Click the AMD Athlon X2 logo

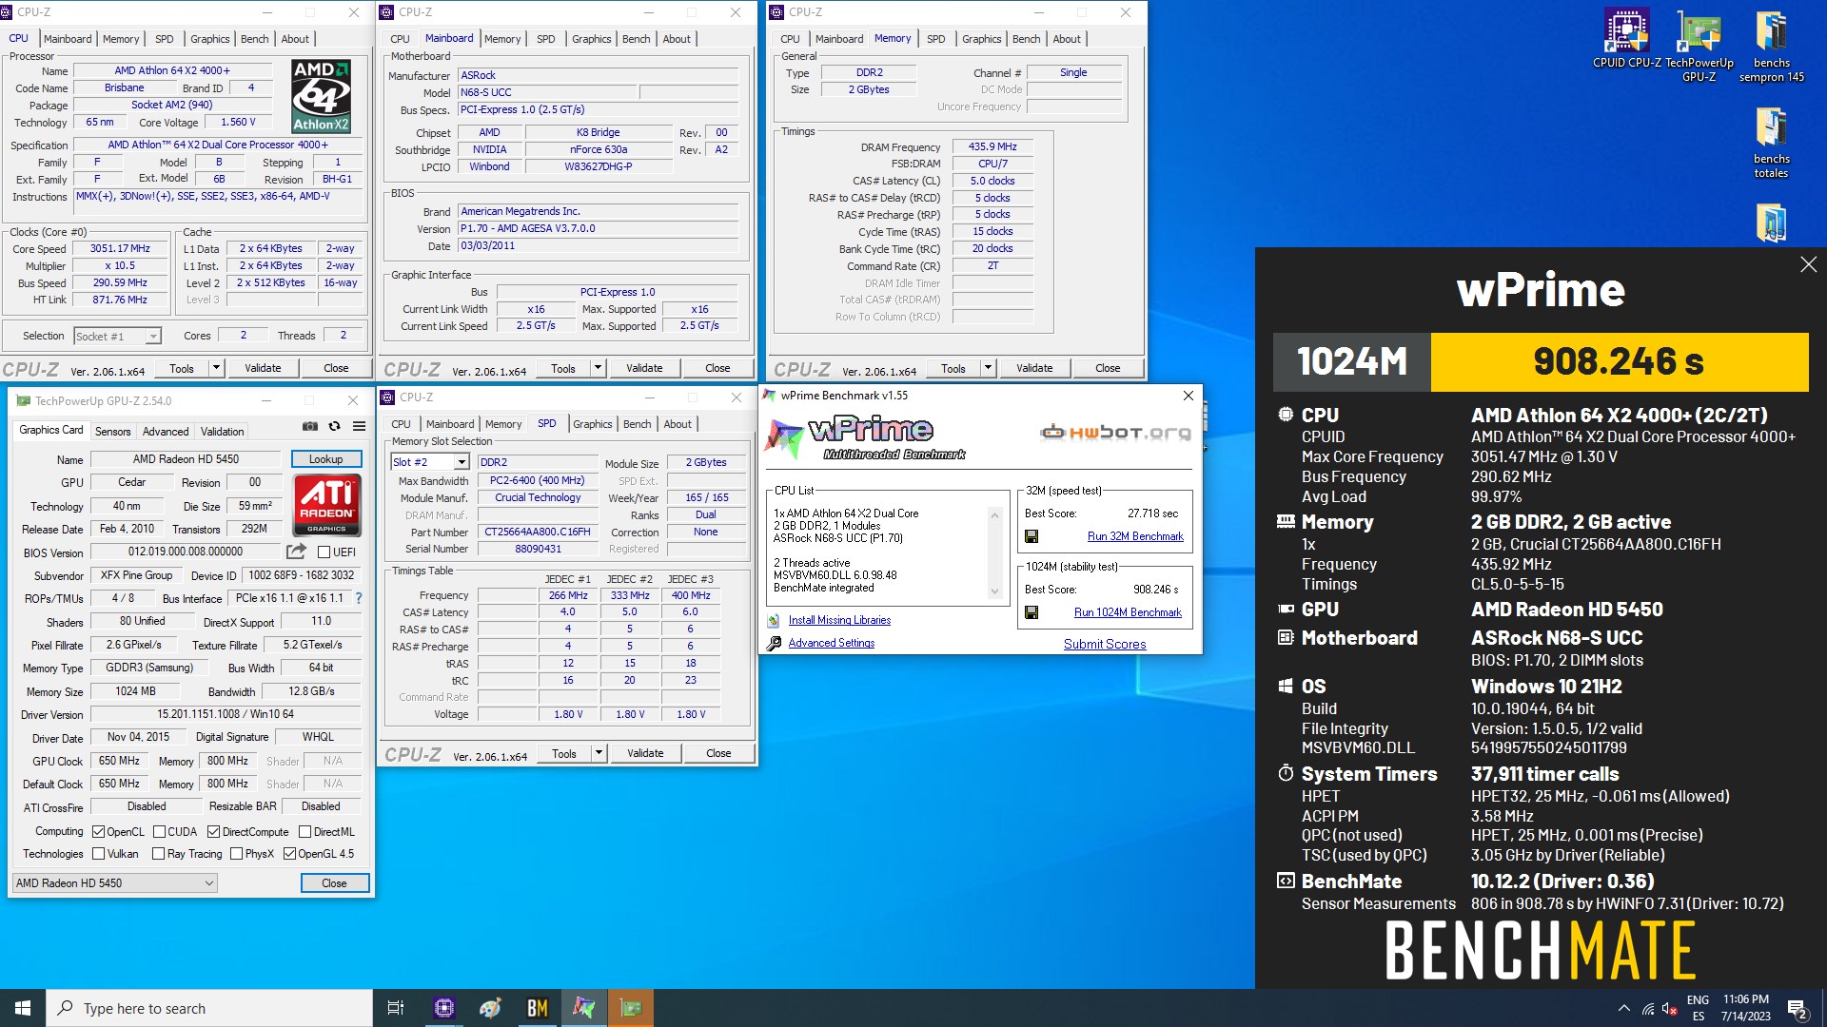(x=322, y=96)
